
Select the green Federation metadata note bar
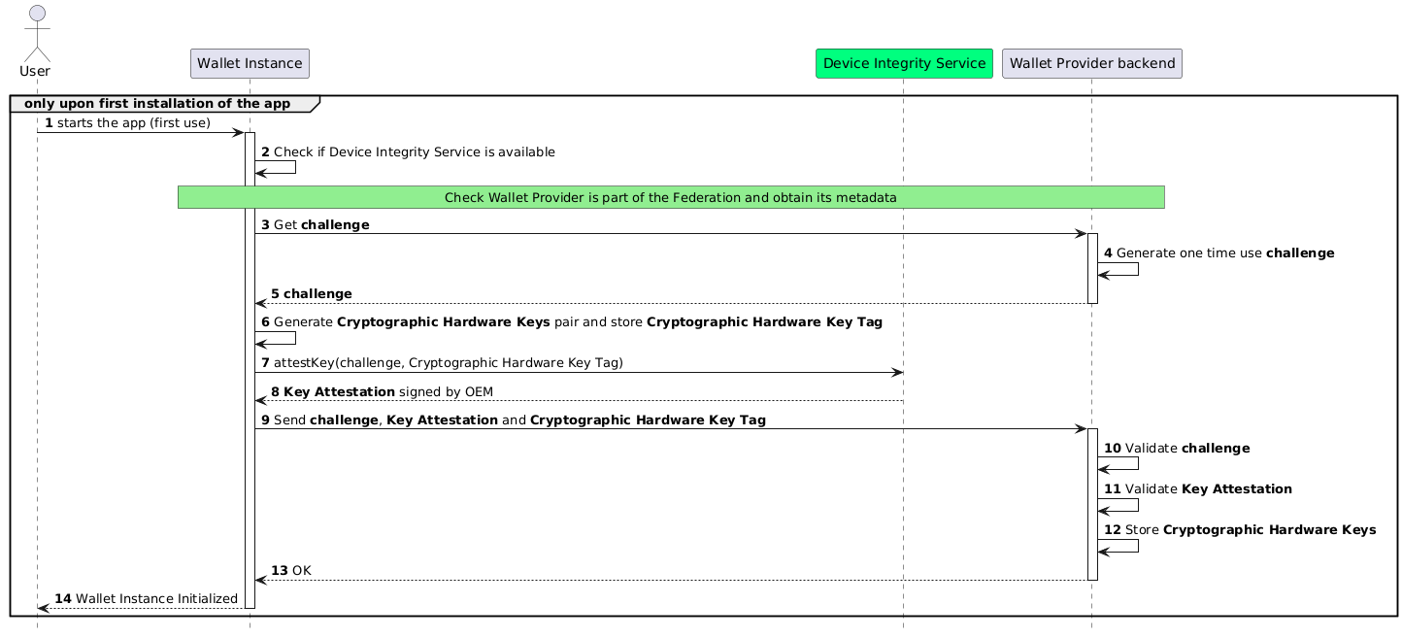(670, 197)
